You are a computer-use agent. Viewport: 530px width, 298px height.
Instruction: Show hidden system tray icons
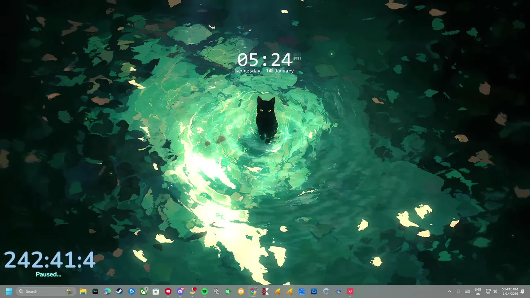[x=450, y=291]
